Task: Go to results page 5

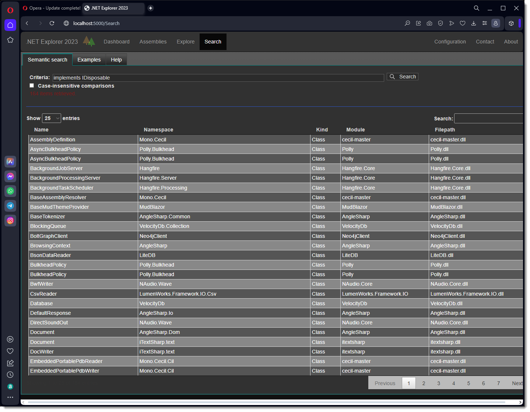Action: [468, 383]
